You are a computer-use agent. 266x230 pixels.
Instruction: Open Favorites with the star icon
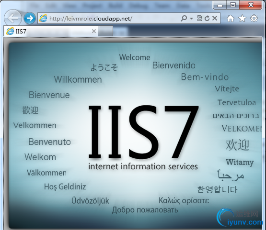[x=242, y=18]
